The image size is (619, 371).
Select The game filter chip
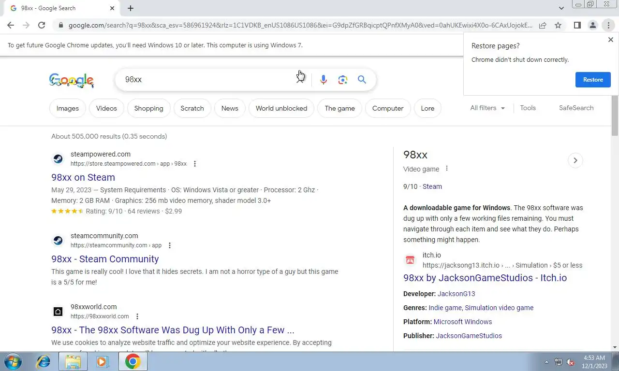[x=339, y=108]
